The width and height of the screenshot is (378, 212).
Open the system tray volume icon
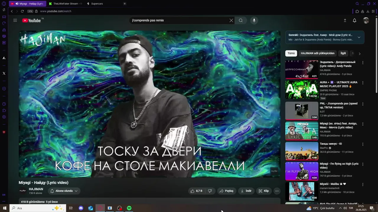(x=345, y=208)
